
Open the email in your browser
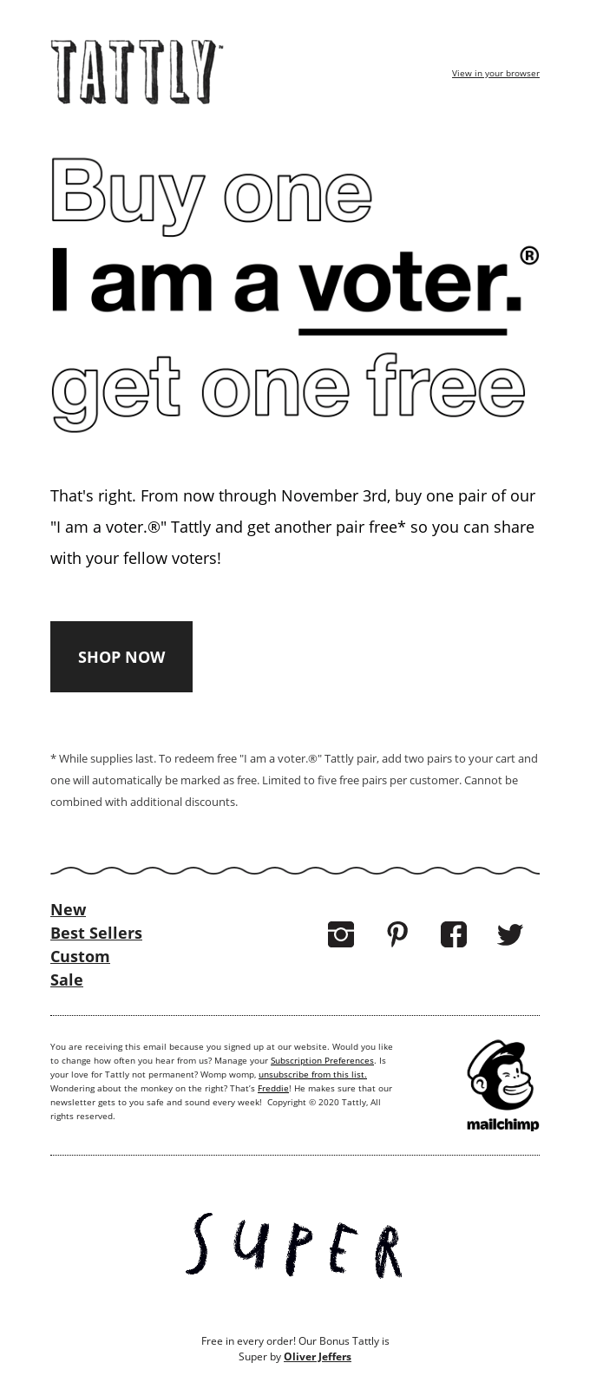coord(495,73)
